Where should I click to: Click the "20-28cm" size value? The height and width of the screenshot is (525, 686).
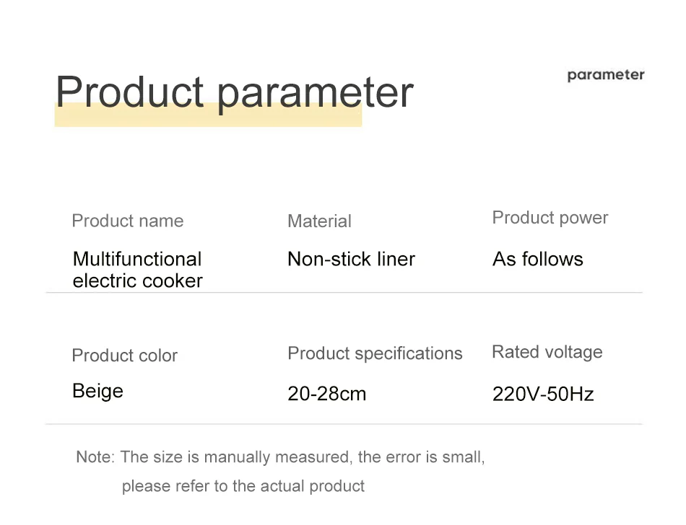click(327, 394)
